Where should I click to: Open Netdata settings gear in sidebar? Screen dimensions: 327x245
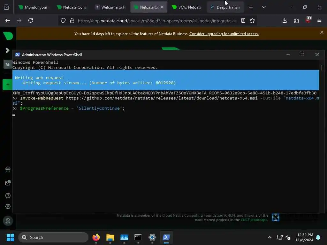8,206
